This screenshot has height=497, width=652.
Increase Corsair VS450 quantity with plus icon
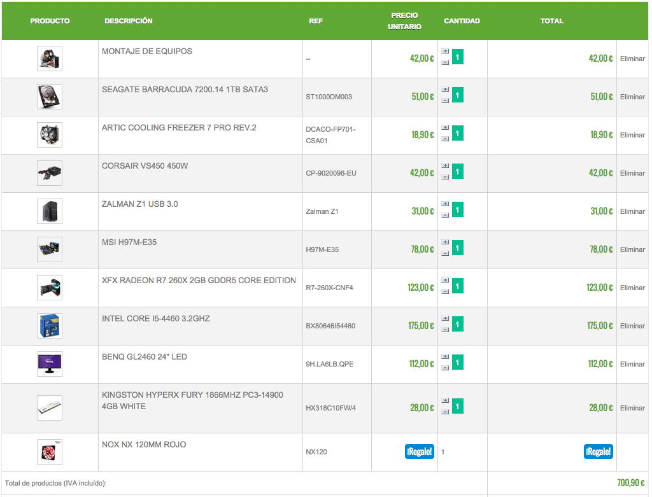[445, 166]
